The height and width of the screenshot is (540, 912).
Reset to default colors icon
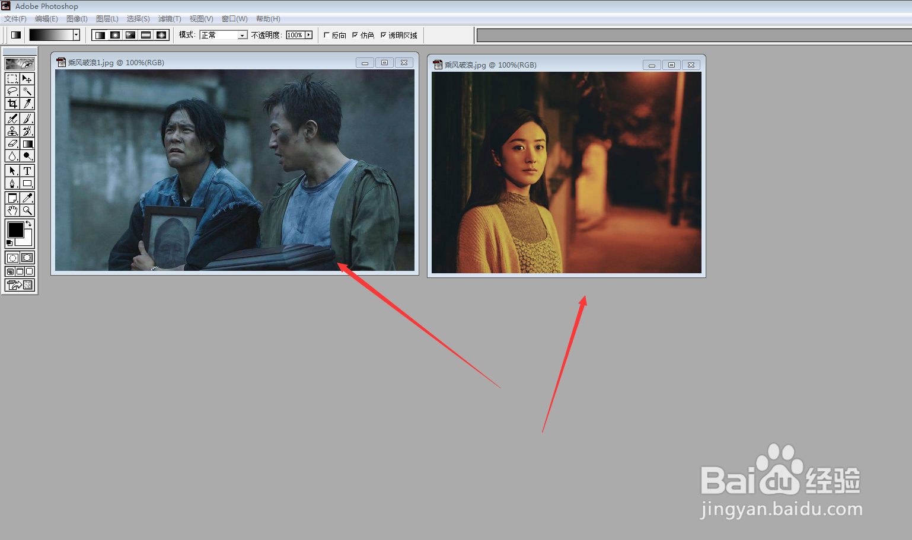tap(9, 243)
